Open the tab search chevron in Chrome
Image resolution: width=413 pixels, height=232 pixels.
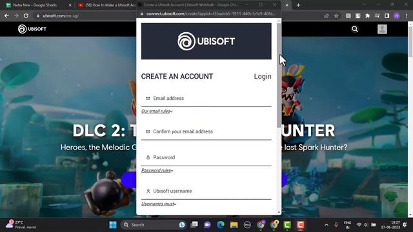tap(364, 5)
